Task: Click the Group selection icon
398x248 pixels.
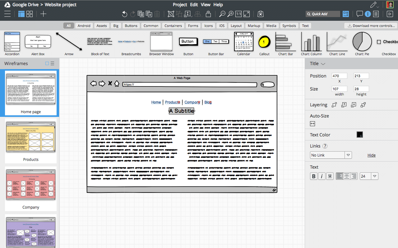Action: 170,14
